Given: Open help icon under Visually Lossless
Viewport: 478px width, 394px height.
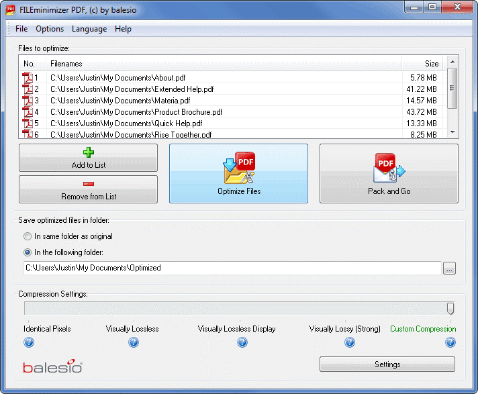Looking at the screenshot, I should click(133, 342).
